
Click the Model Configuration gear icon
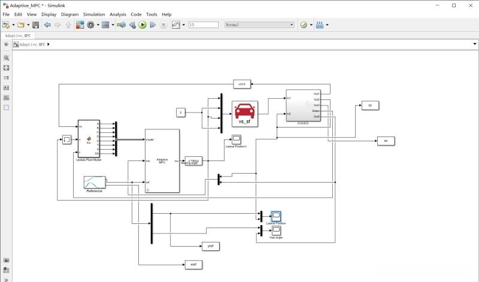[91, 25]
